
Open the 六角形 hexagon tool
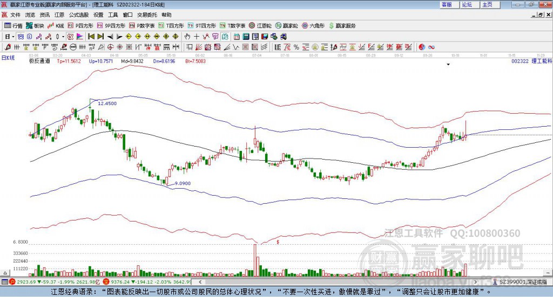click(x=313, y=26)
